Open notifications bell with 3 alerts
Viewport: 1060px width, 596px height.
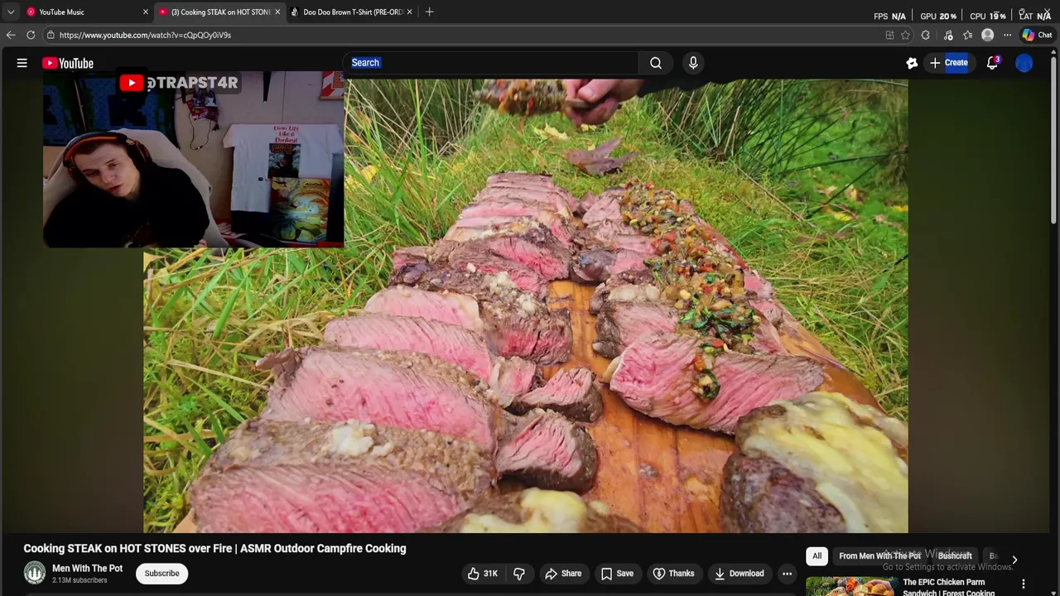(992, 63)
